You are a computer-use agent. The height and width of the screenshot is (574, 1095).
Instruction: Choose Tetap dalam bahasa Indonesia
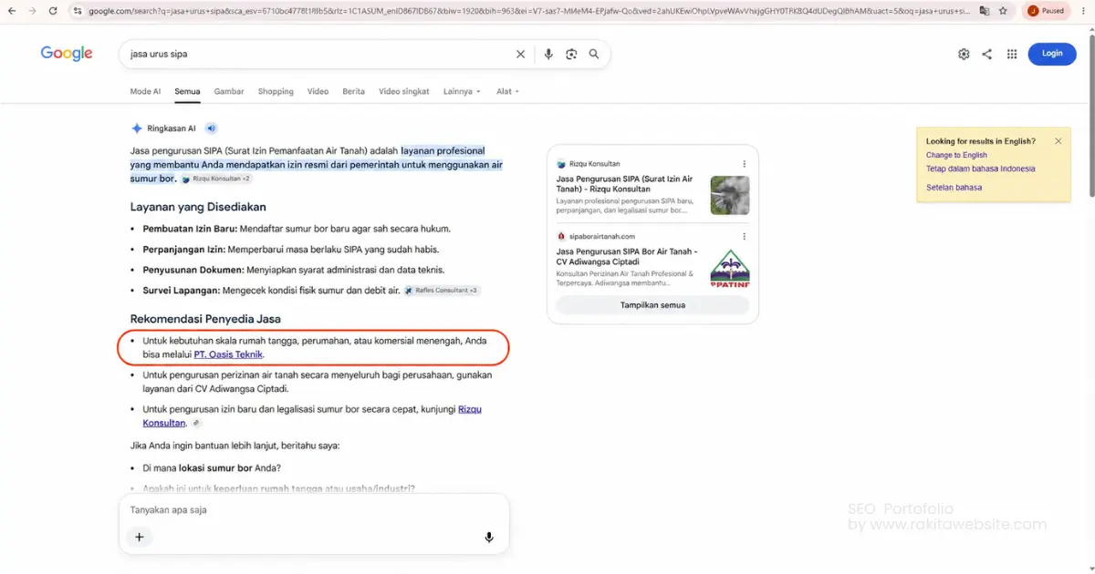[x=980, y=169]
